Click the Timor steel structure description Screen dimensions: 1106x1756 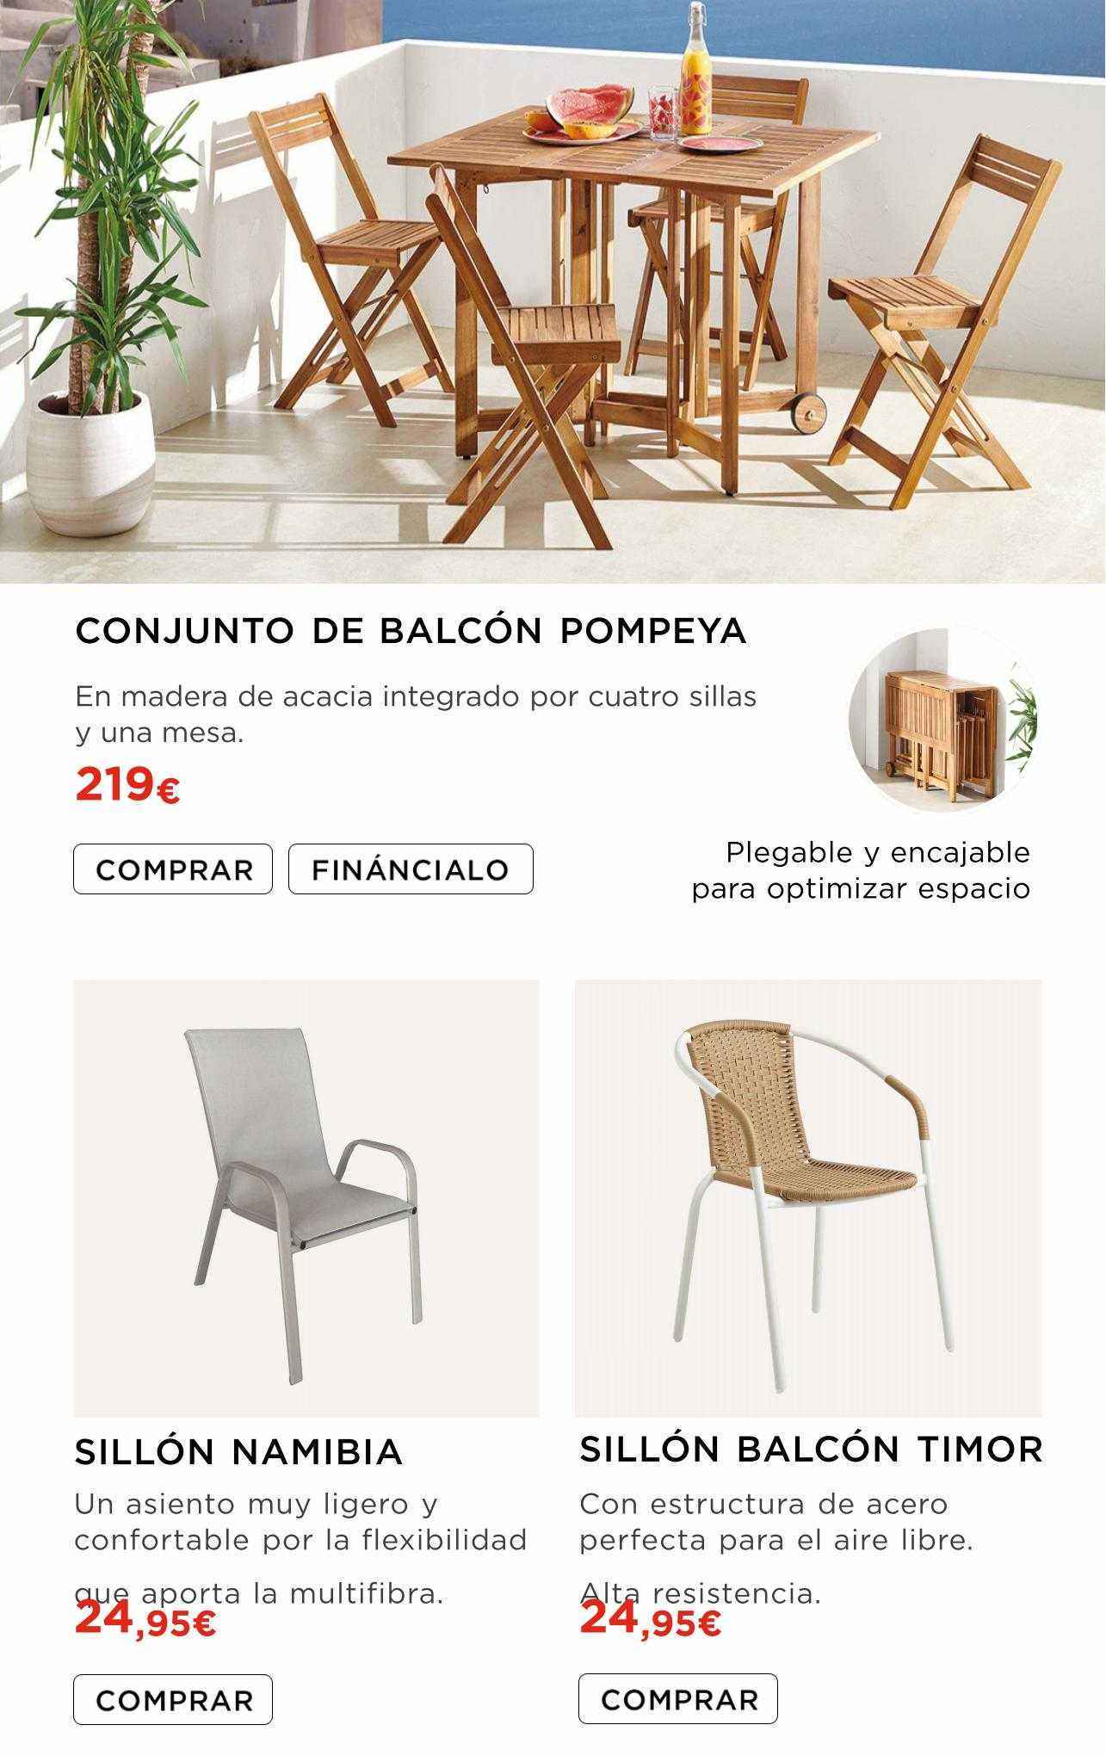point(776,1549)
